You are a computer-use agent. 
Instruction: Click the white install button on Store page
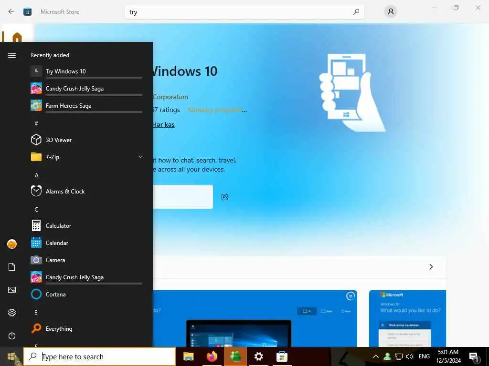pyautogui.click(x=183, y=197)
